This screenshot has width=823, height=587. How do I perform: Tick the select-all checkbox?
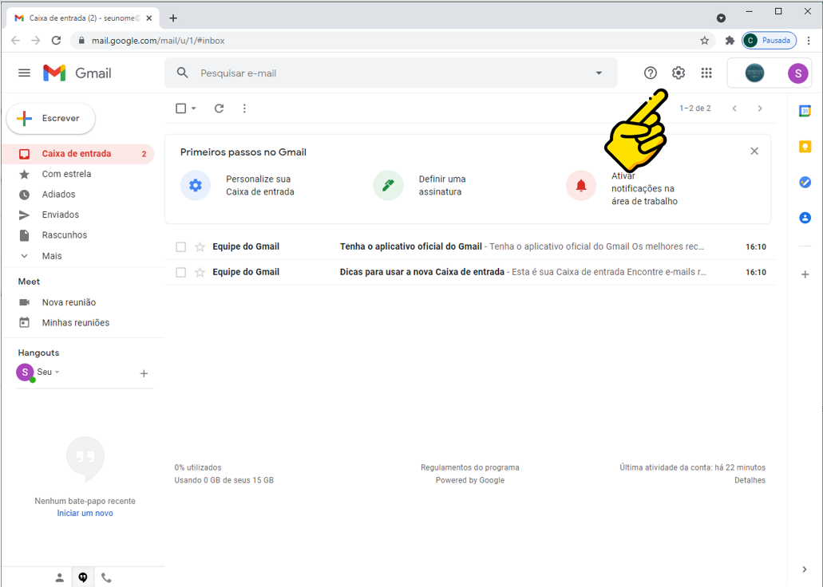180,108
